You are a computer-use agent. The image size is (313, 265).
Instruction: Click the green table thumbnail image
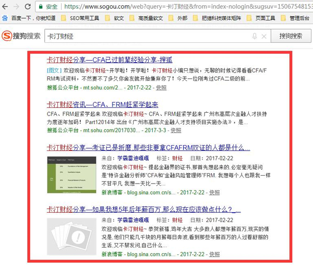pyautogui.click(x=71, y=175)
